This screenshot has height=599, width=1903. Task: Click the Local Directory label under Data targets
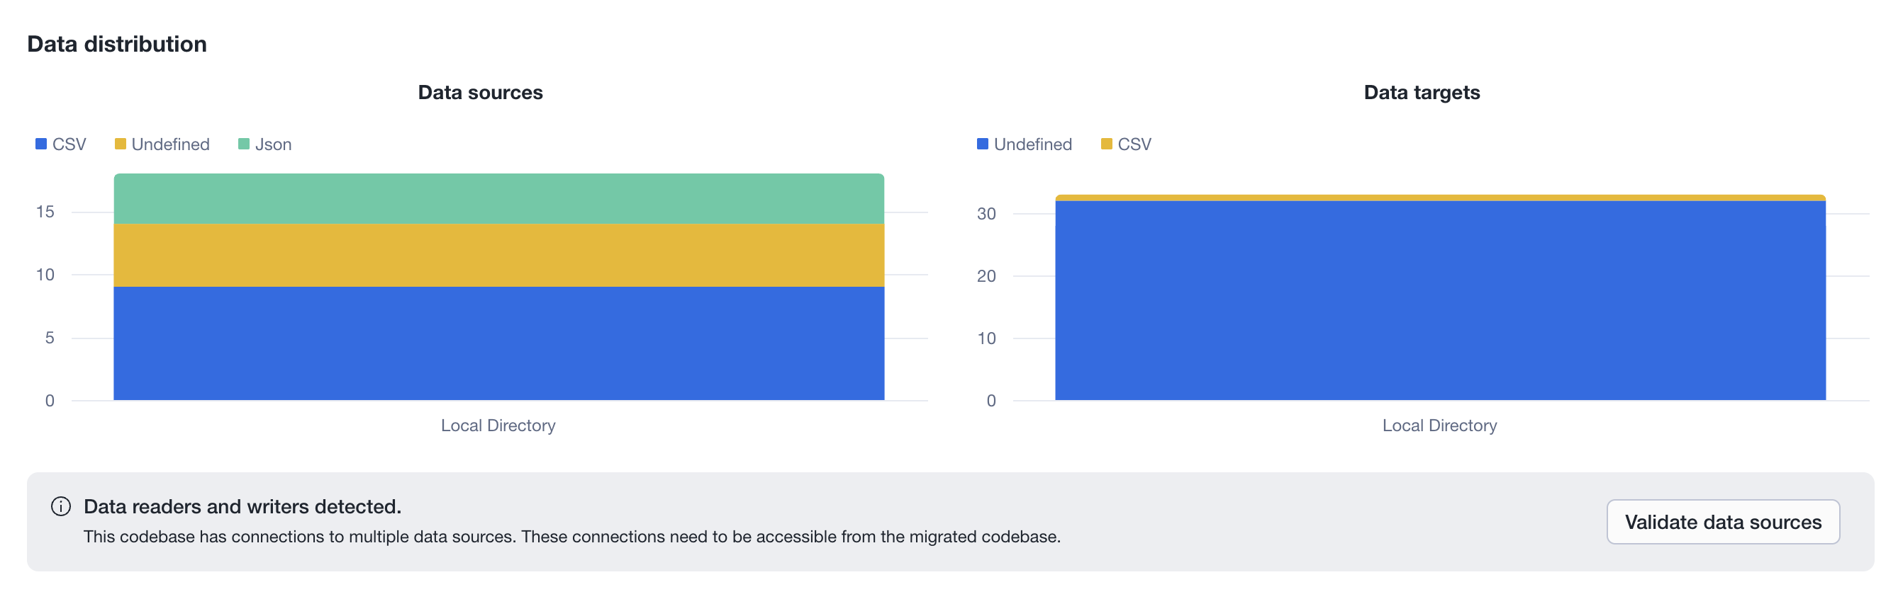1440,425
